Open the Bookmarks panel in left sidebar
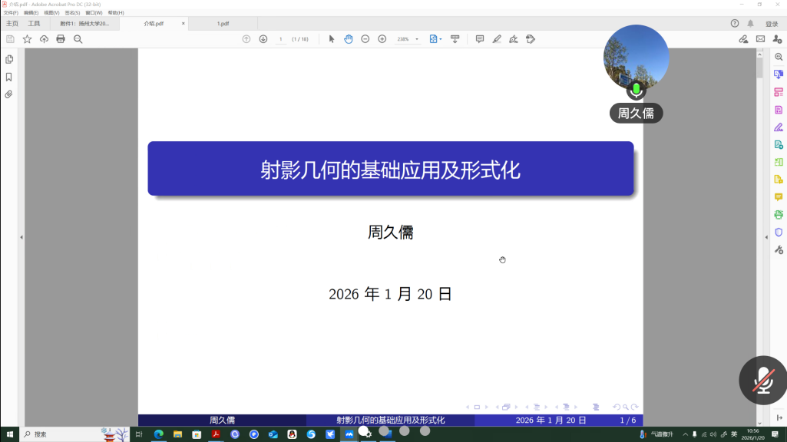This screenshot has width=787, height=442. (x=9, y=77)
